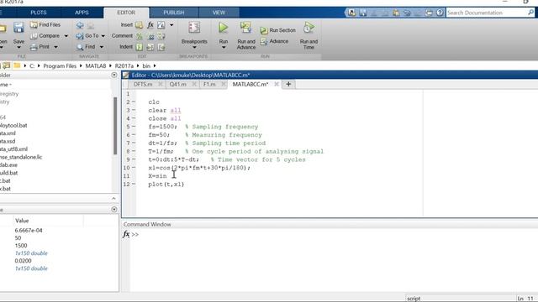Click the Search Documentation field
538x302 pixels.
point(486,13)
